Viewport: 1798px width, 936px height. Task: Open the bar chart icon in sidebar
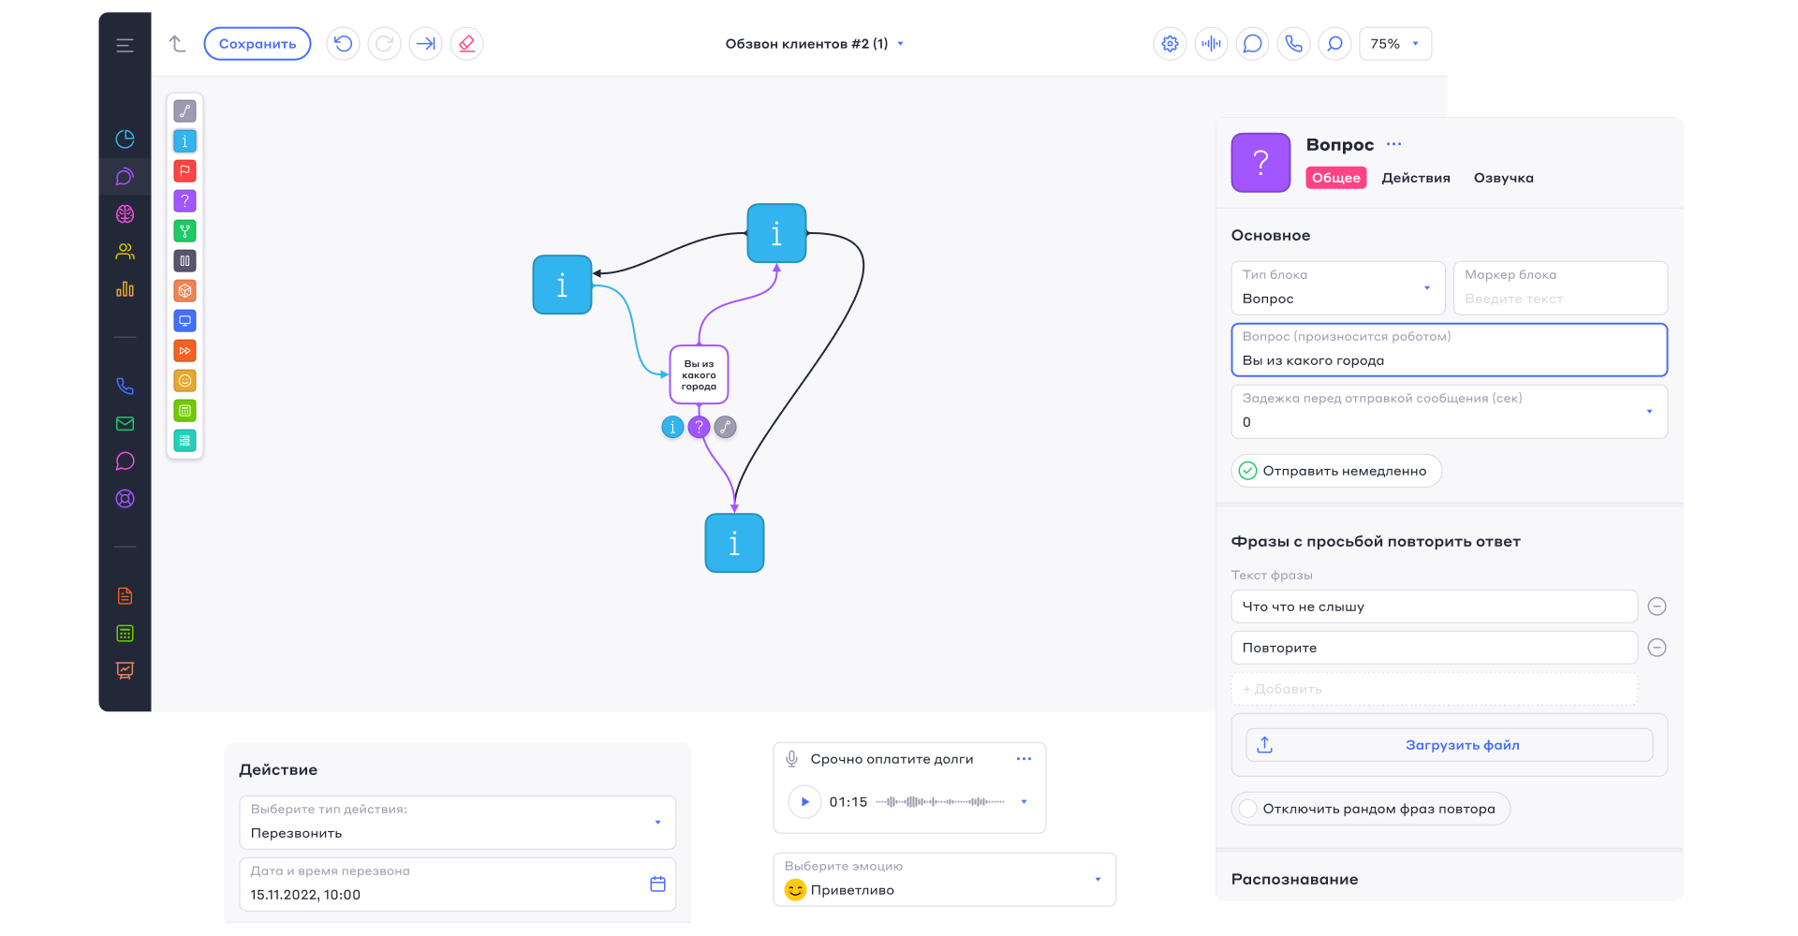coord(125,289)
